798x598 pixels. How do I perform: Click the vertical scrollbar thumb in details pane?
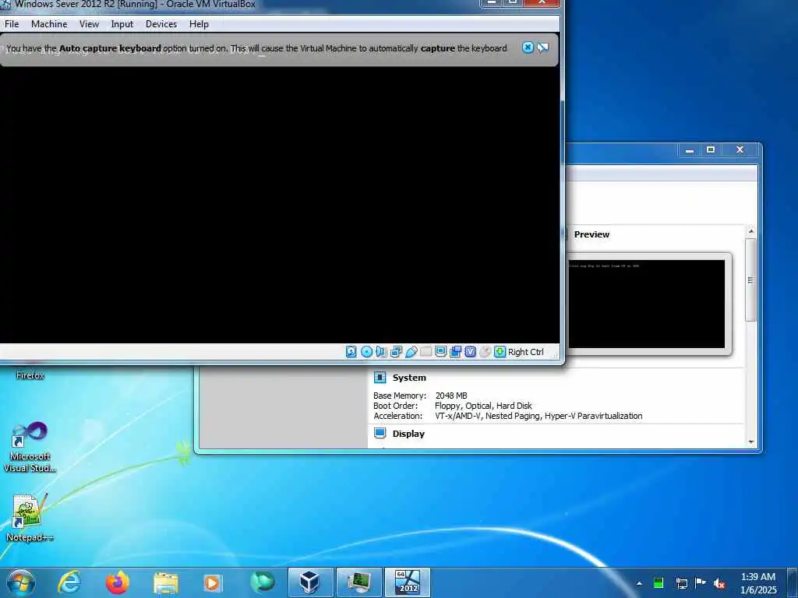point(751,280)
